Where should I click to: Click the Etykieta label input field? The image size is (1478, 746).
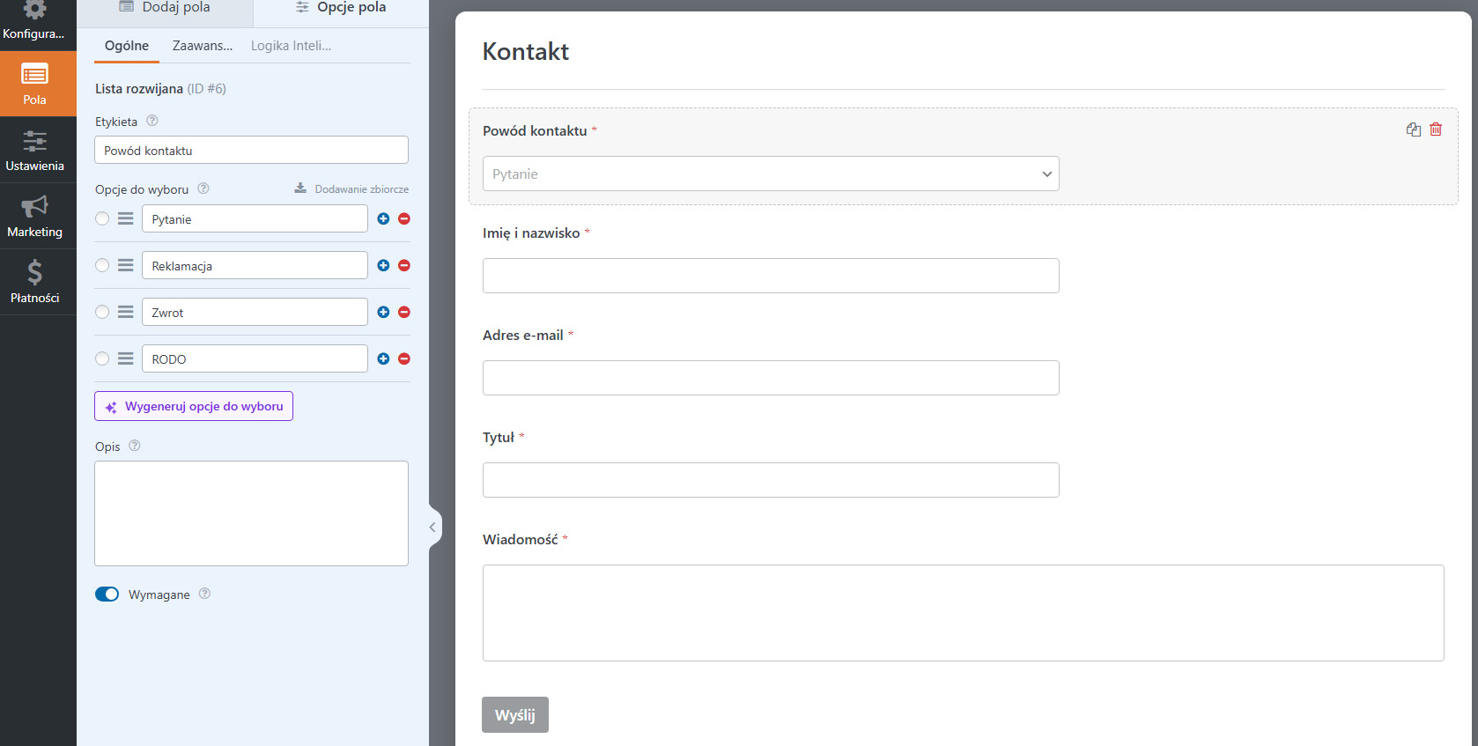point(251,151)
